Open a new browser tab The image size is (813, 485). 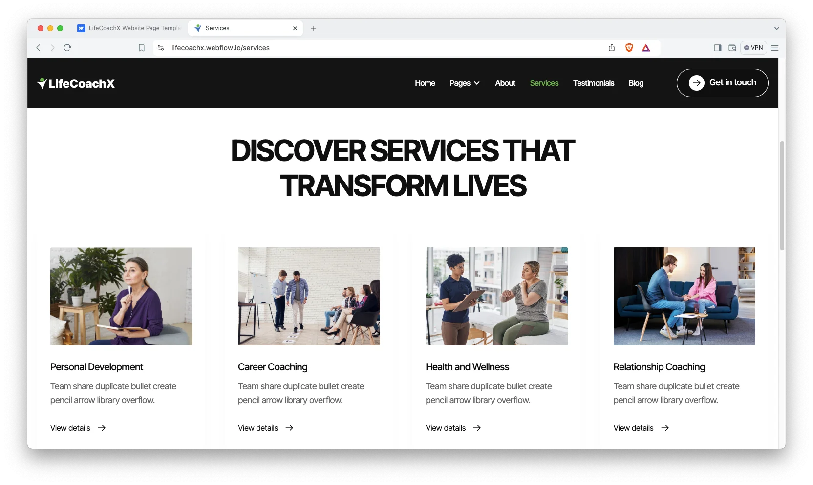tap(313, 28)
